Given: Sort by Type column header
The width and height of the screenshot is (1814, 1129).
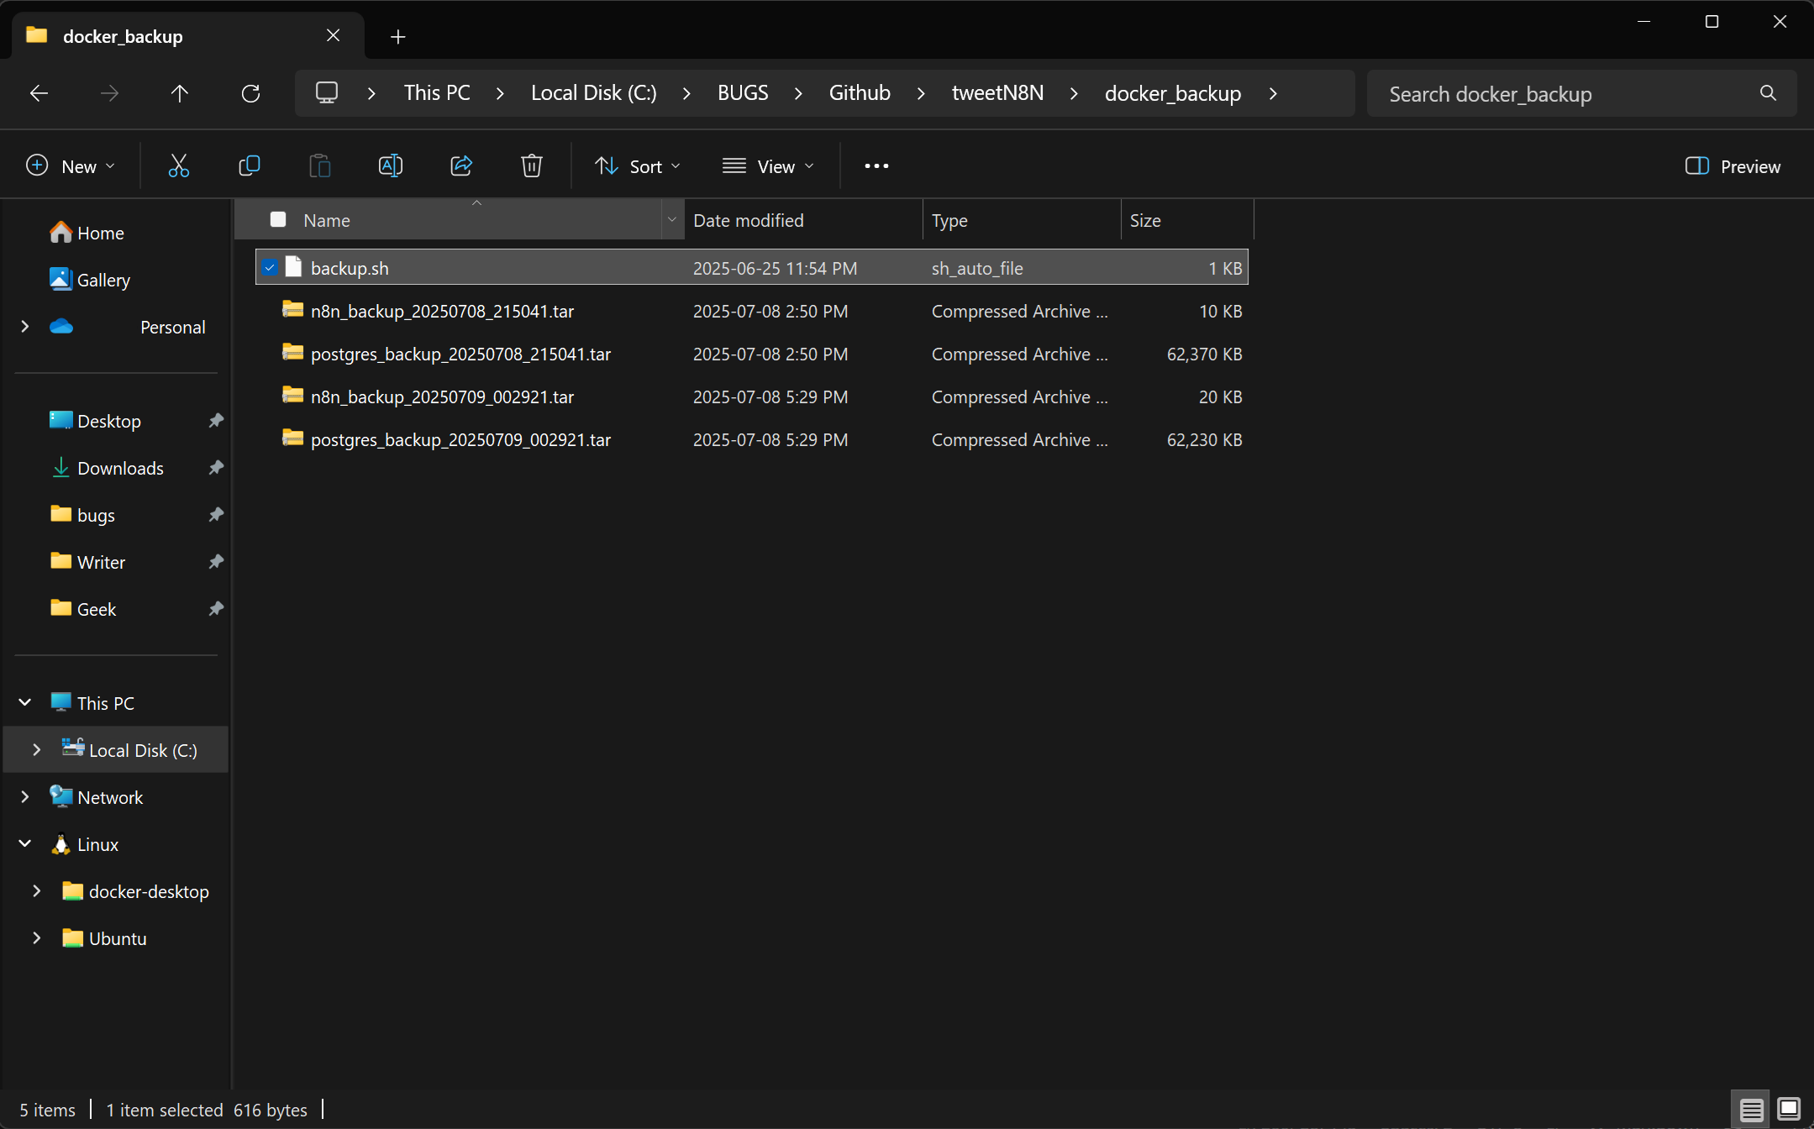Looking at the screenshot, I should [x=1022, y=219].
